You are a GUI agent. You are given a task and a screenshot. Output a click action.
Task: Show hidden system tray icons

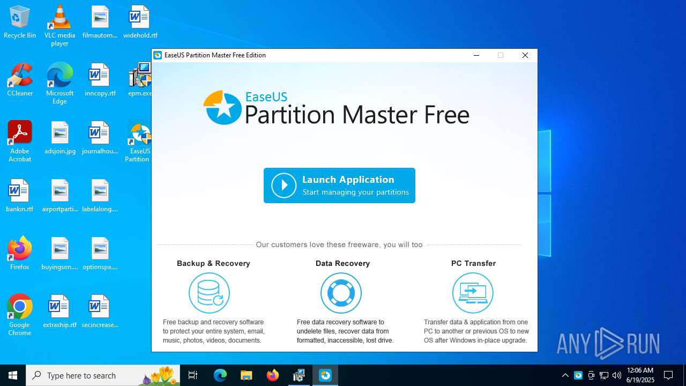[565, 375]
